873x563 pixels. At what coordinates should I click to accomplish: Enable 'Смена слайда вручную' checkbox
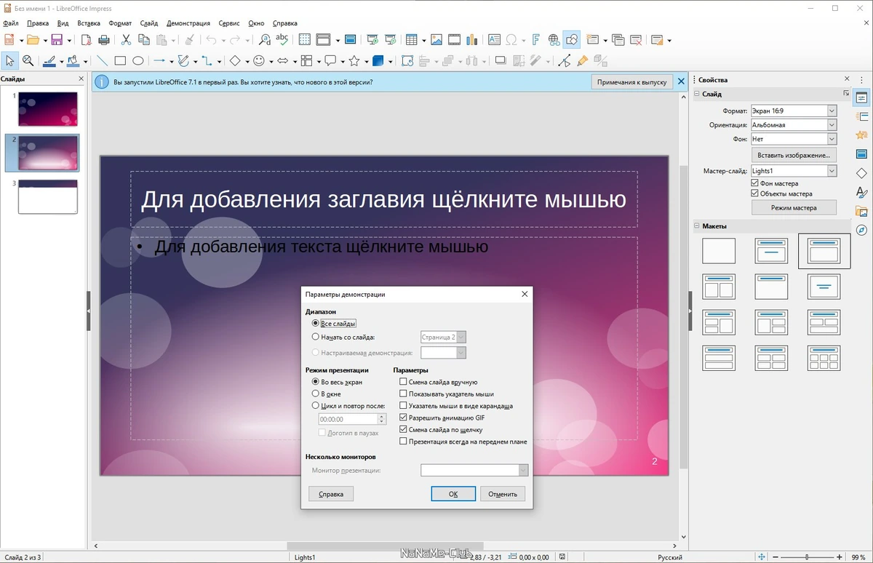click(403, 382)
